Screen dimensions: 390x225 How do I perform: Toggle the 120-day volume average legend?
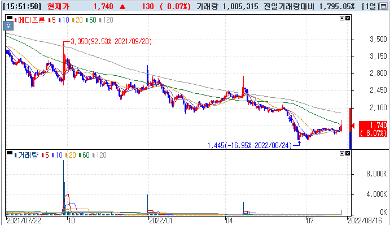tap(99, 155)
